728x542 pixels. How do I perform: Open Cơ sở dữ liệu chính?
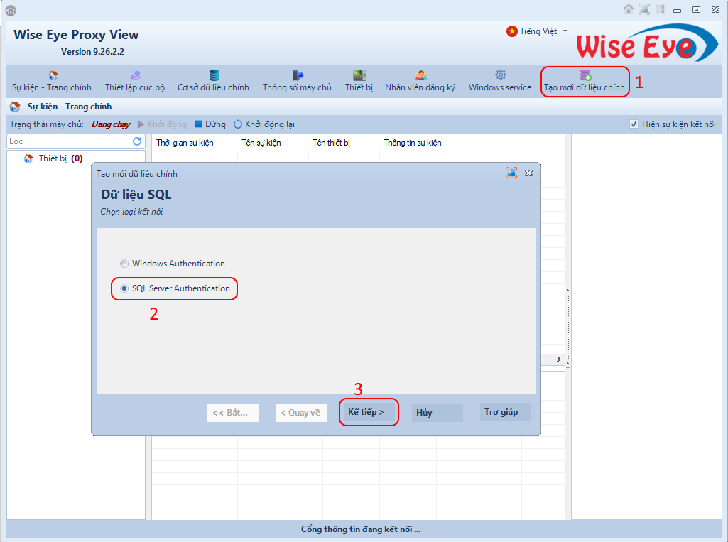point(214,75)
